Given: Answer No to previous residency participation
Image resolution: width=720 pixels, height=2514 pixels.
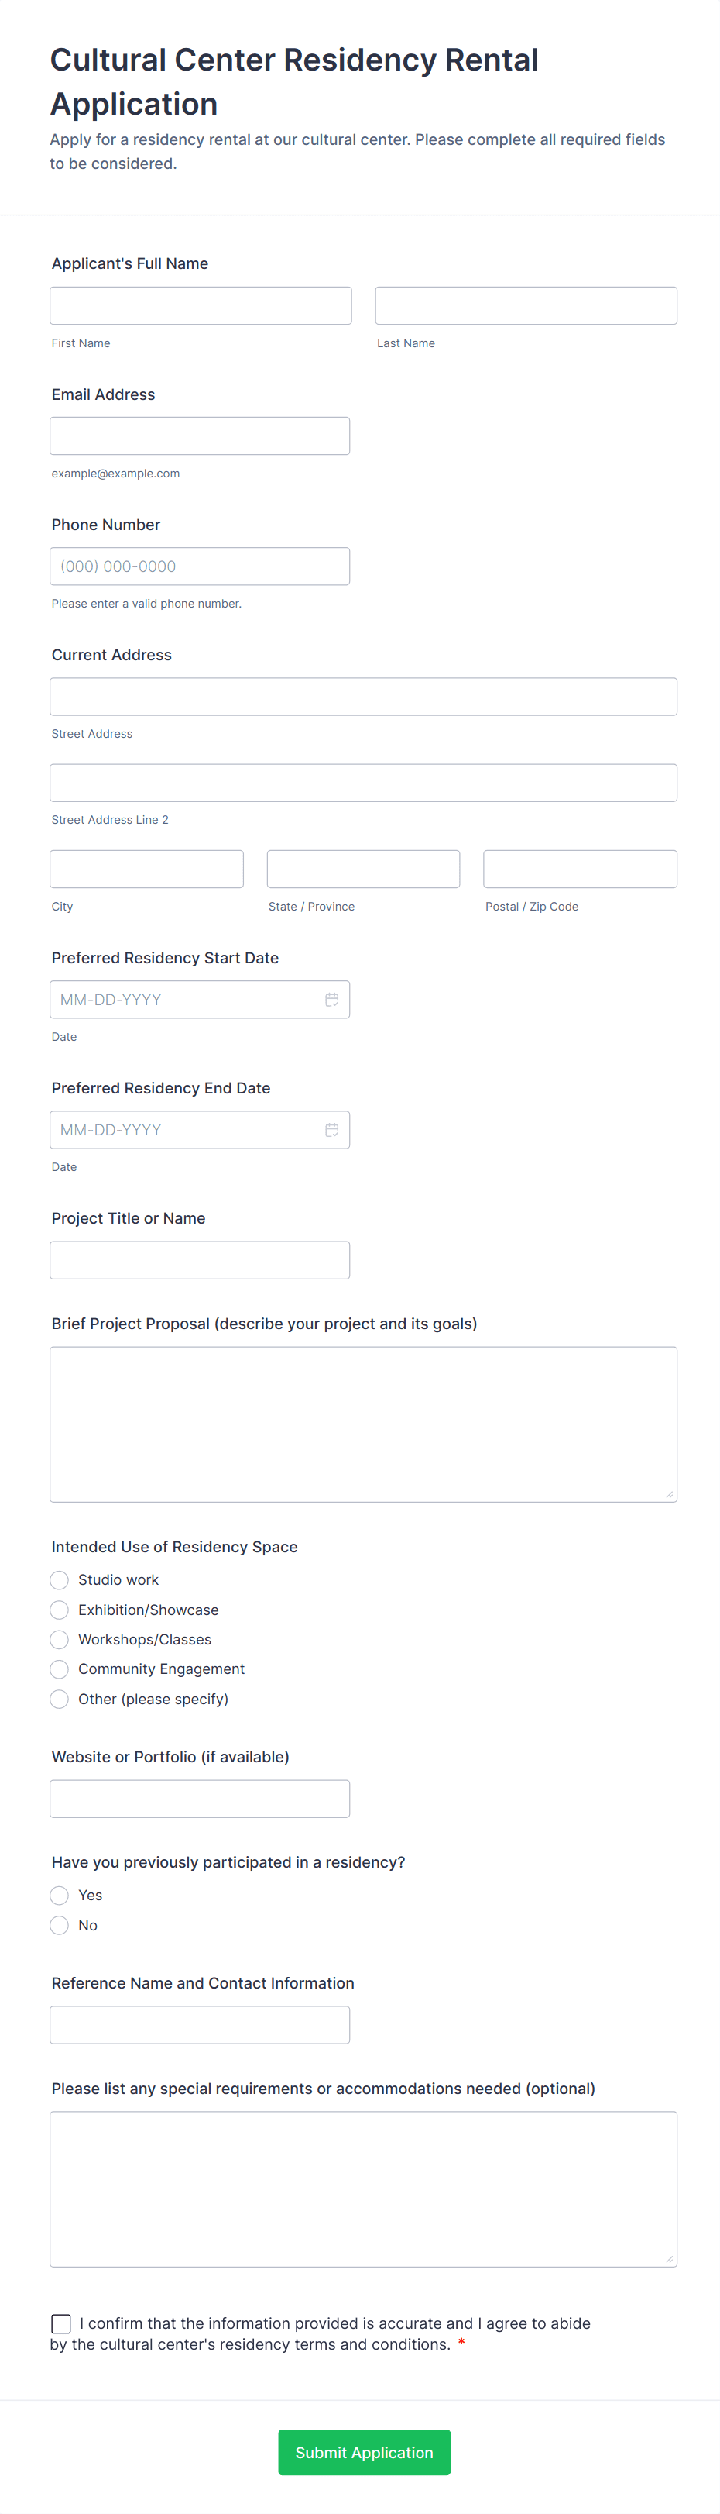Looking at the screenshot, I should click(x=60, y=1926).
